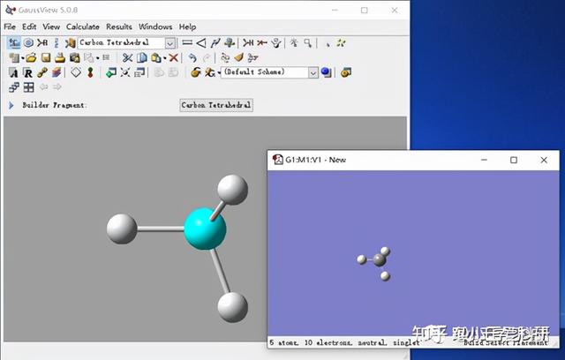Screen dimensions: 565x360
Task: Click the Deselect All Atoms icon
Action: [x=328, y=43]
